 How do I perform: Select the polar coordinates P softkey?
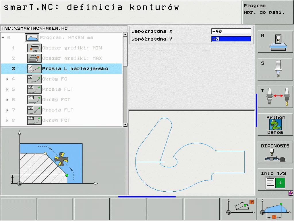point(238,209)
